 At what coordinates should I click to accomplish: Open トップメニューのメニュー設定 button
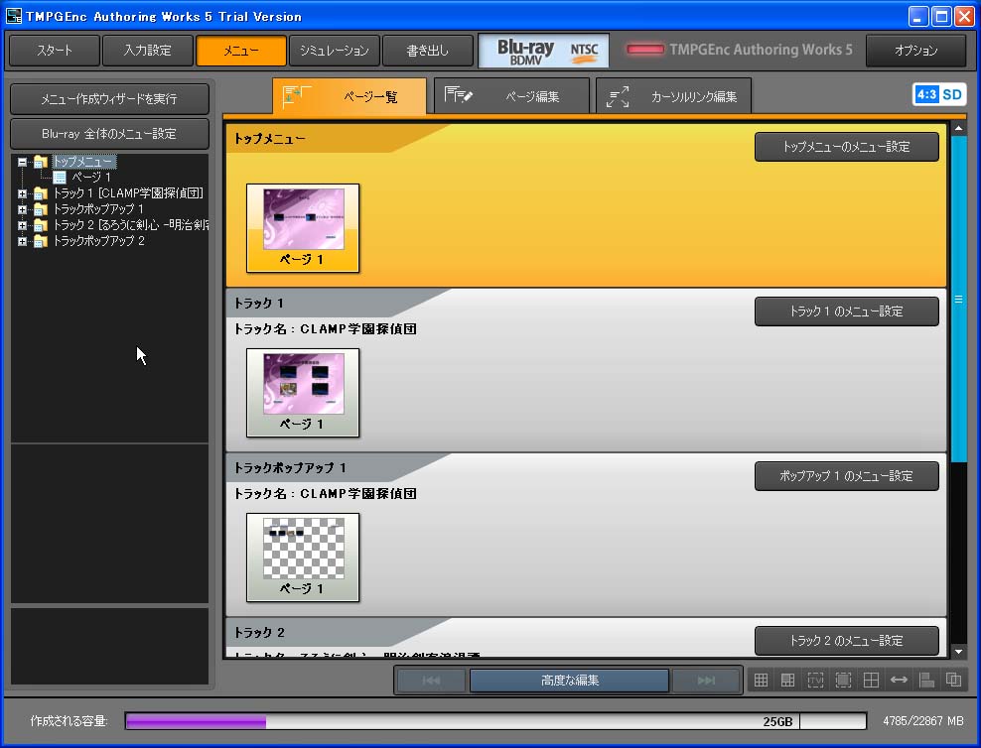pos(846,147)
